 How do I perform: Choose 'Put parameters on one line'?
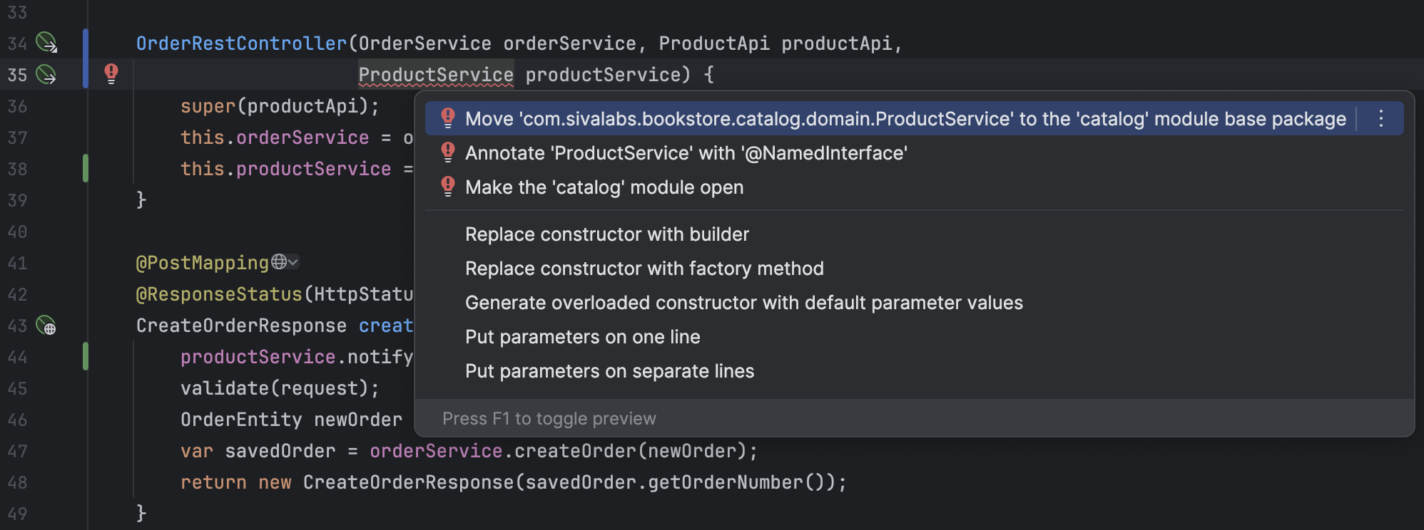coord(582,336)
